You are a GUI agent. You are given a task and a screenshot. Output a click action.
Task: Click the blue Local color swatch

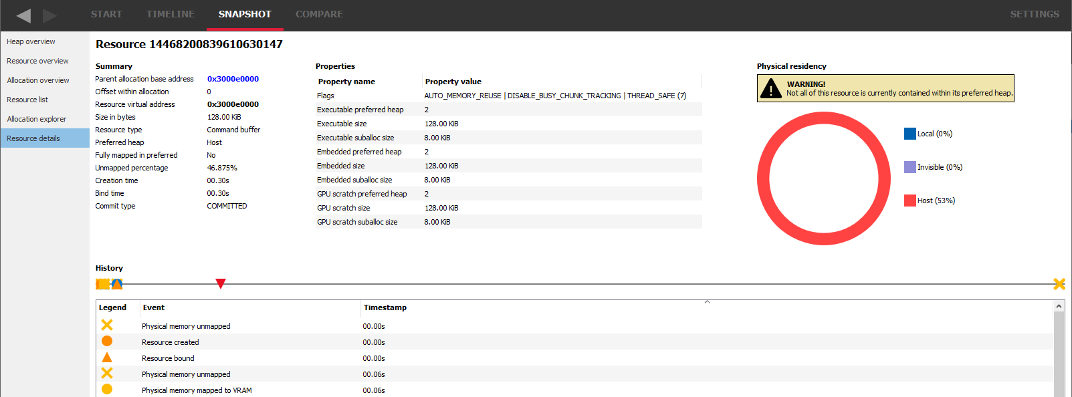click(909, 134)
